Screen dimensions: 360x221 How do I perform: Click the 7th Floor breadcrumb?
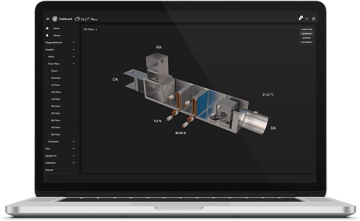pos(89,29)
